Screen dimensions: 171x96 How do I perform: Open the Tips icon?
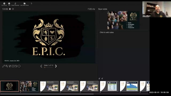click(x=9, y=3)
